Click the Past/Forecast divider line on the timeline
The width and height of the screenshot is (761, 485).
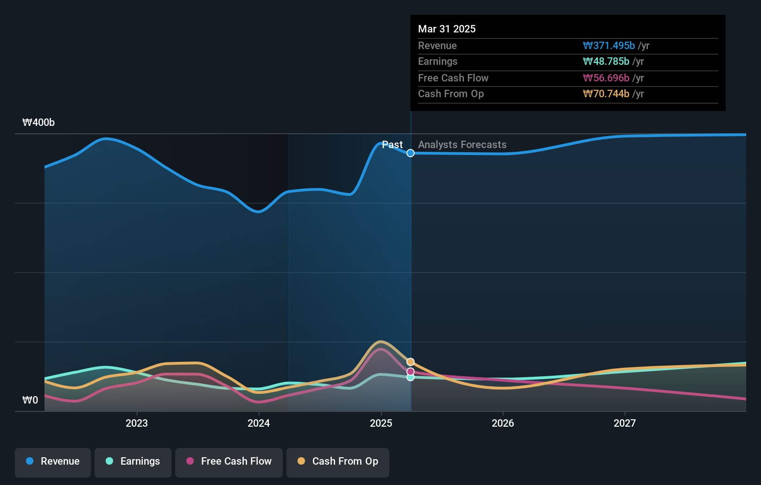click(x=410, y=278)
